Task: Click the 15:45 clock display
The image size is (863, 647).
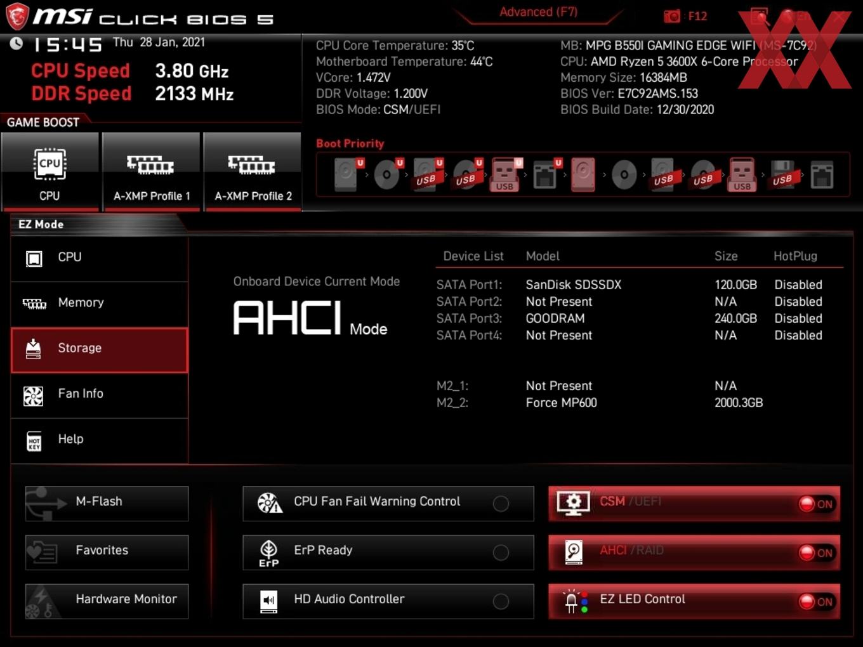Action: point(67,44)
